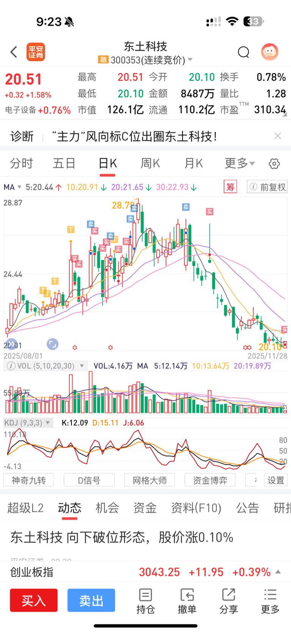Tap the KDJ K:12.09 reading
291x633 pixels.
[75, 423]
